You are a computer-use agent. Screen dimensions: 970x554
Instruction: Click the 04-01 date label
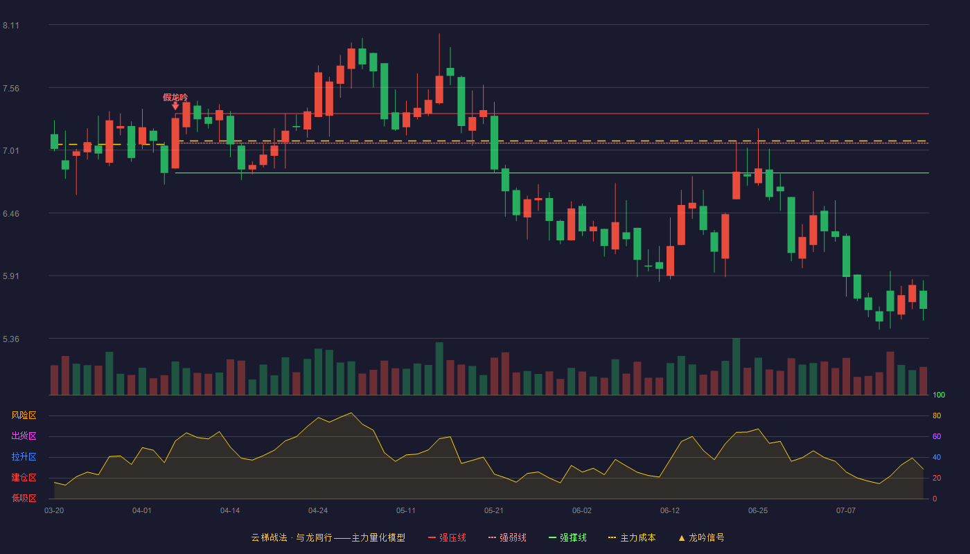[142, 510]
